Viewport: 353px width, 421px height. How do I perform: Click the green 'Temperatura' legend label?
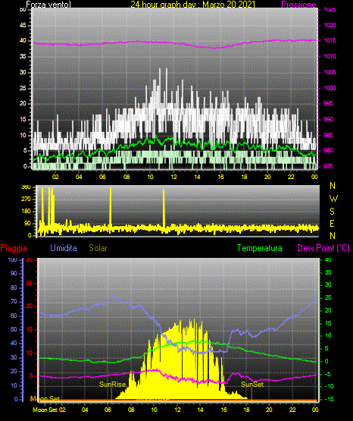click(x=260, y=248)
